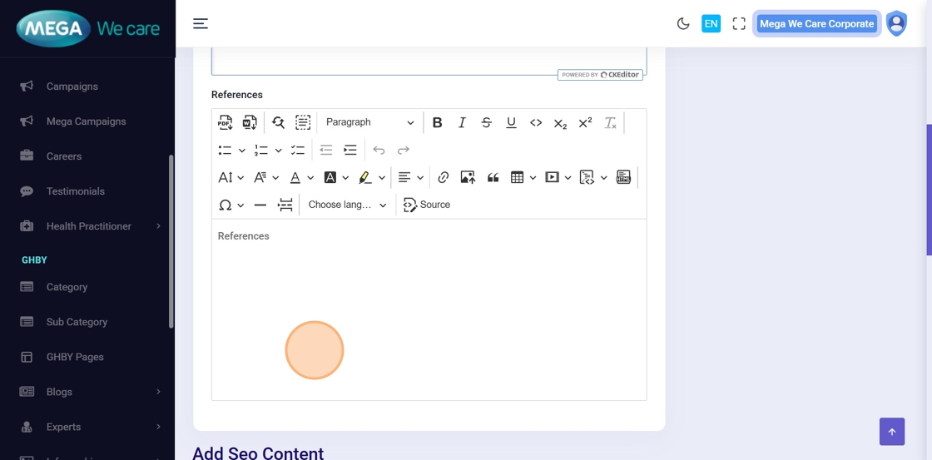
Task: Click the Source editing button
Action: [427, 205]
